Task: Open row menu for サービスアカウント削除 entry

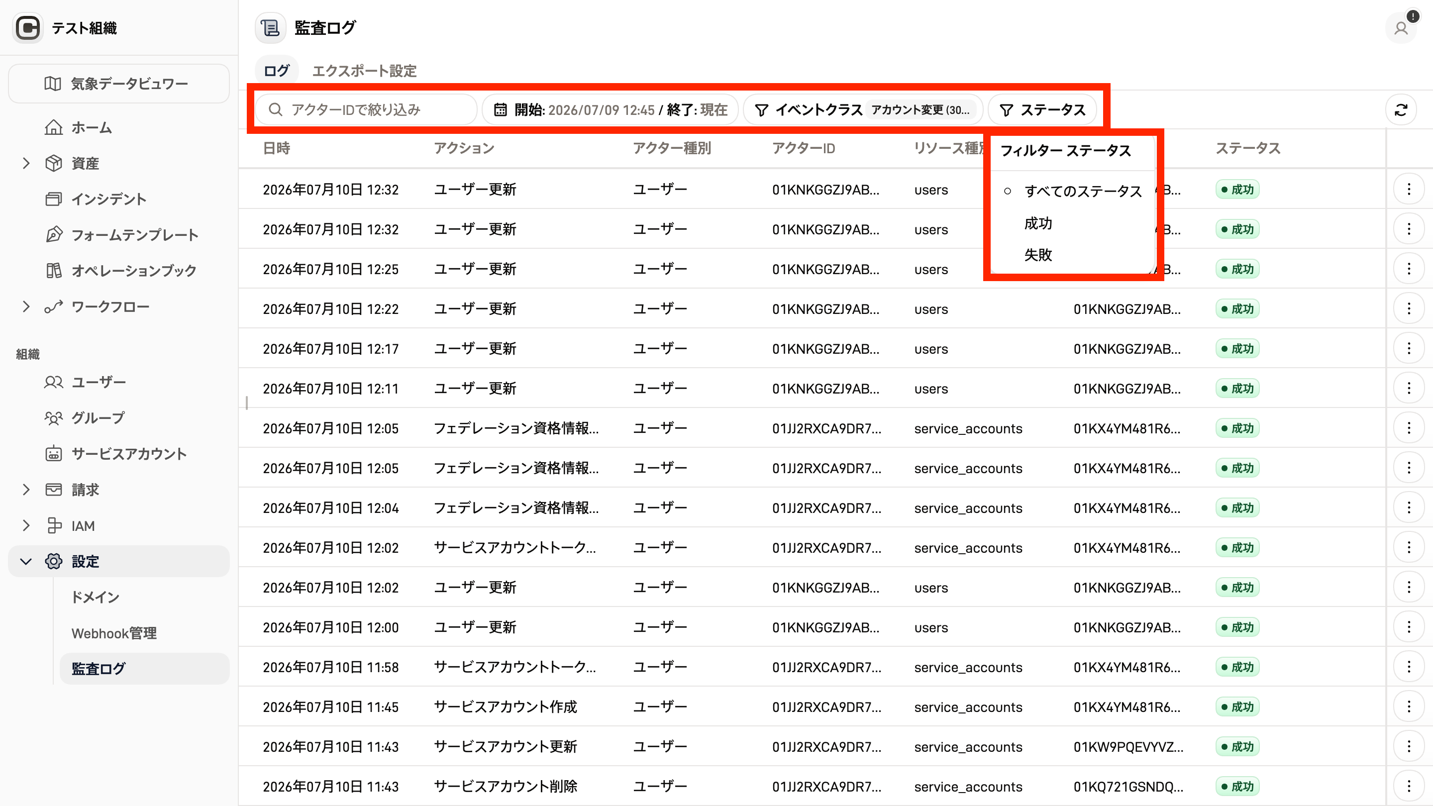Action: click(1409, 787)
